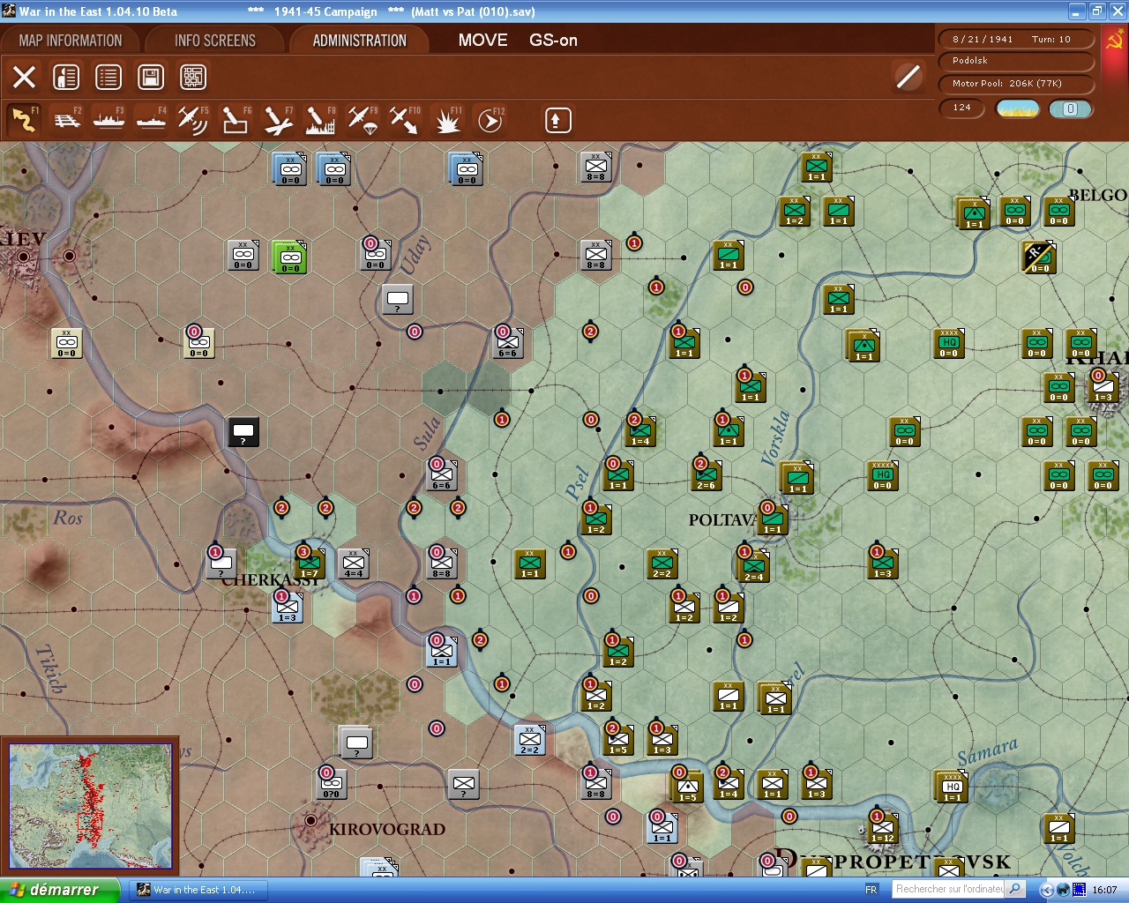Image resolution: width=1129 pixels, height=903 pixels.
Task: Open the Windows démarrer start menu
Action: pos(60,890)
